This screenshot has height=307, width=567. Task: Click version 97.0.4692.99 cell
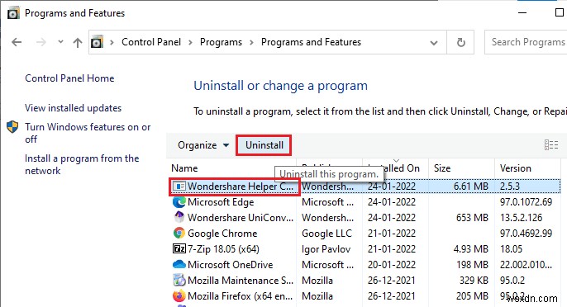click(526, 234)
